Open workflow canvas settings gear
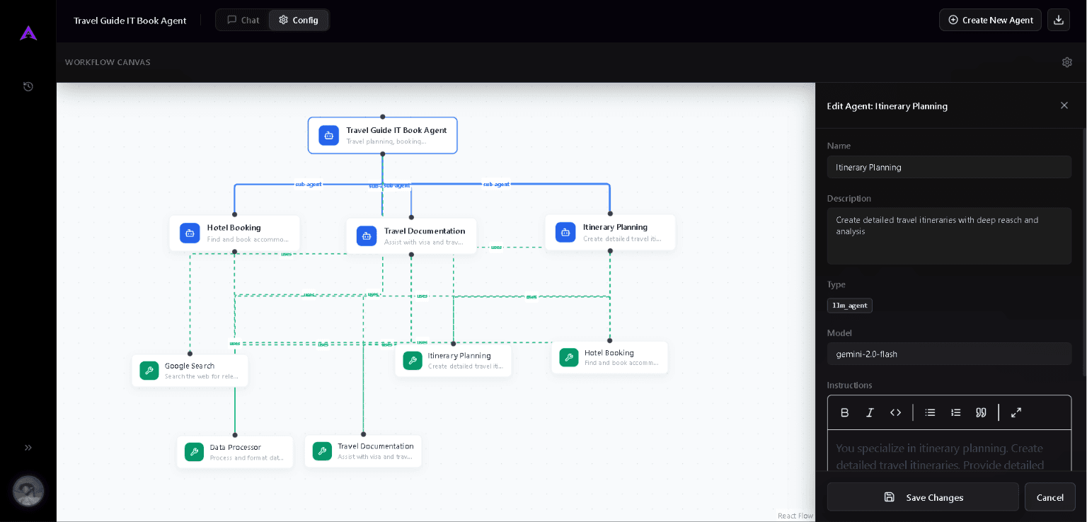Image resolution: width=1087 pixels, height=522 pixels. pos(1067,62)
